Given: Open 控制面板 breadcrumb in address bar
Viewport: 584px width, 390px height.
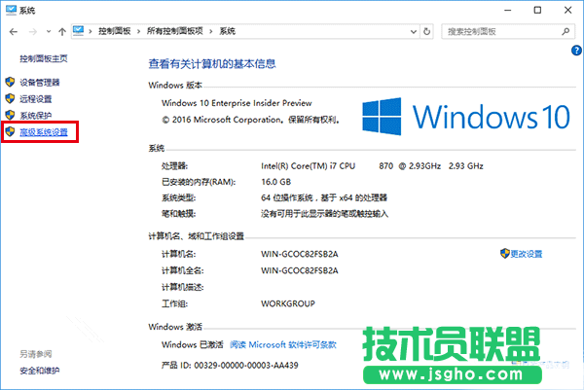Looking at the screenshot, I should tap(114, 31).
